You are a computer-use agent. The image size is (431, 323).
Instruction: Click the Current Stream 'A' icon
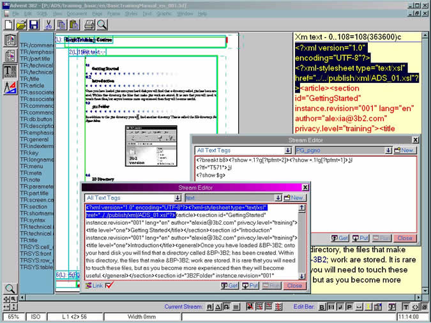click(209, 307)
